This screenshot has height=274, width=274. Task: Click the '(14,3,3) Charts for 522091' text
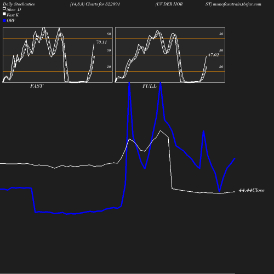tap(95, 4)
